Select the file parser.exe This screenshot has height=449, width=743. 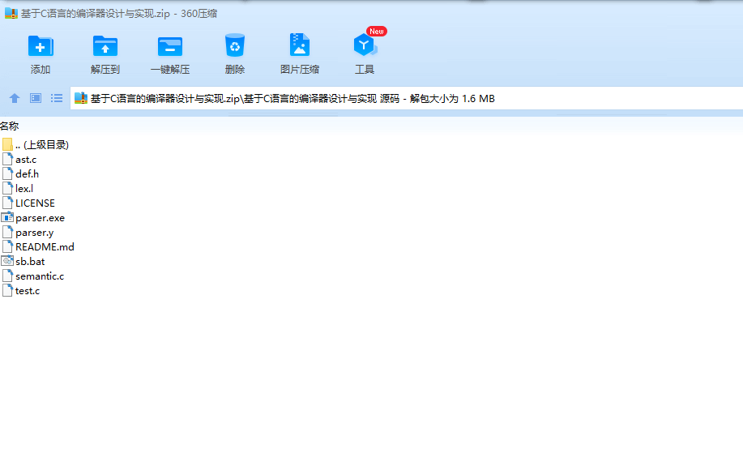pos(33,218)
